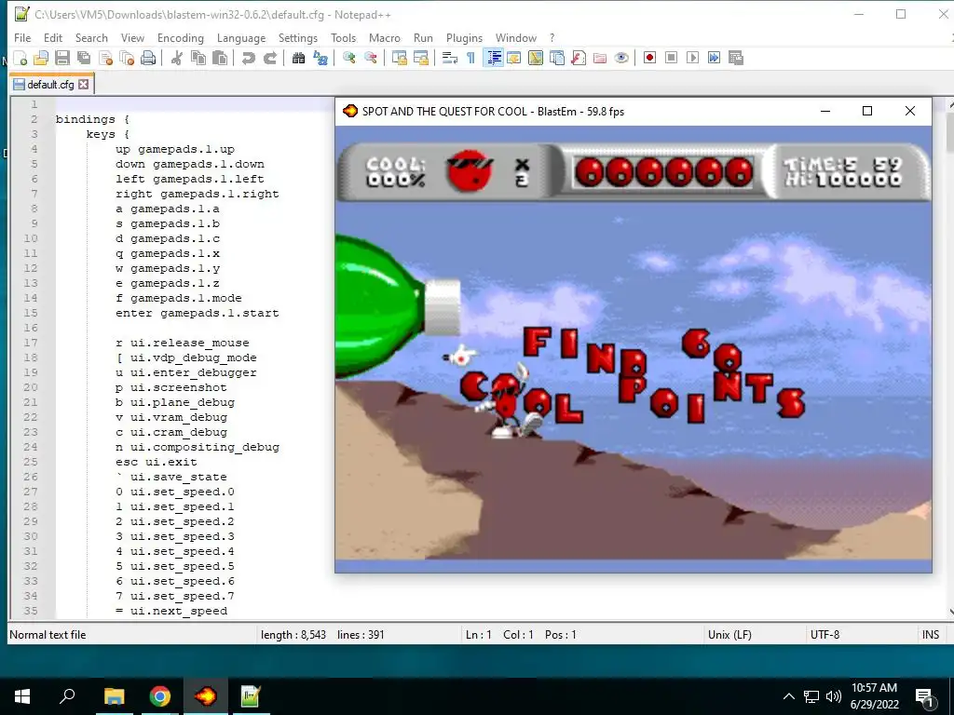Start macro recording with the red dot
954x715 pixels.
pos(649,59)
